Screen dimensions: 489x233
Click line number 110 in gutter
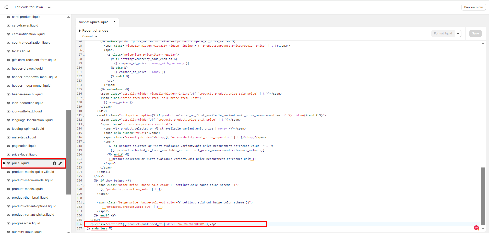click(79, 111)
